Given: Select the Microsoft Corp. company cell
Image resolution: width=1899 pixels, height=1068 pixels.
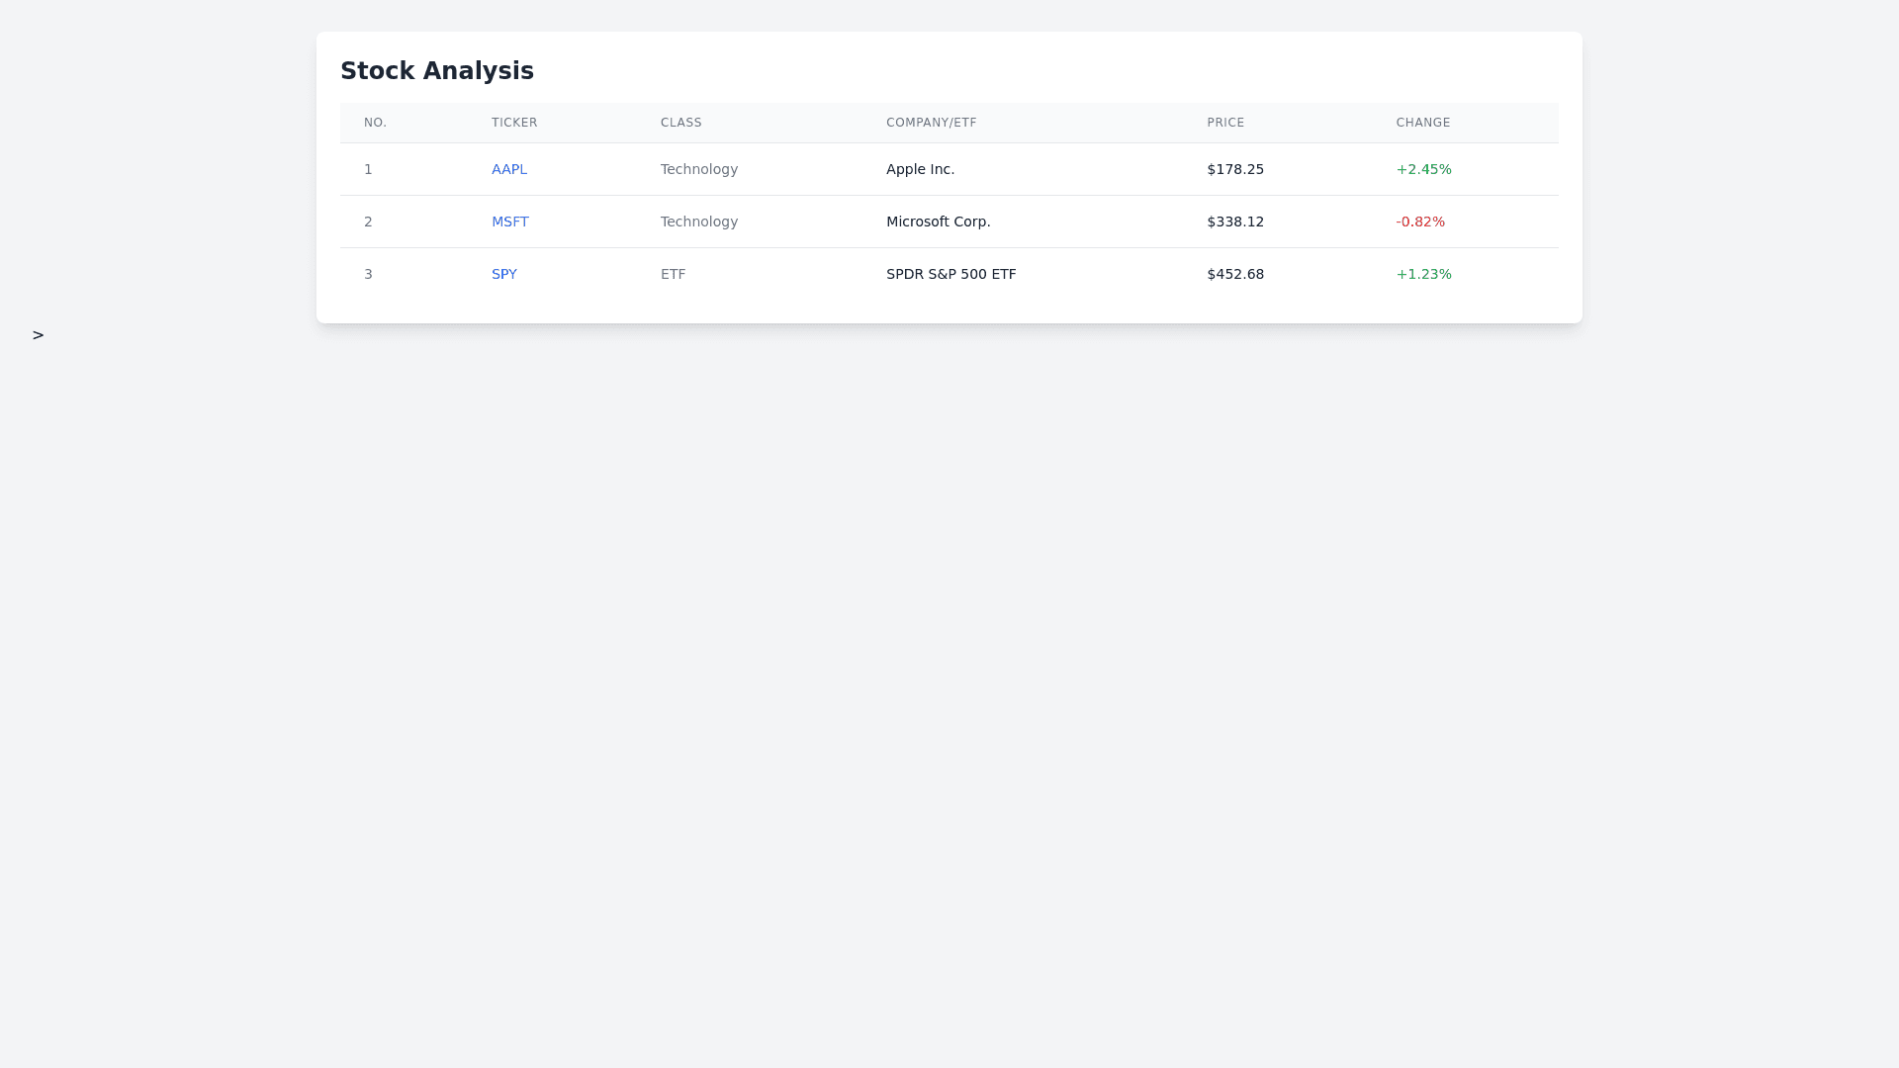Looking at the screenshot, I should tap(938, 222).
